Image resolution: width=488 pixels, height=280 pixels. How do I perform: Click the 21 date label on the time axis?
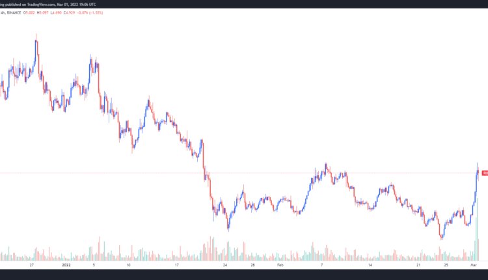[417, 266]
